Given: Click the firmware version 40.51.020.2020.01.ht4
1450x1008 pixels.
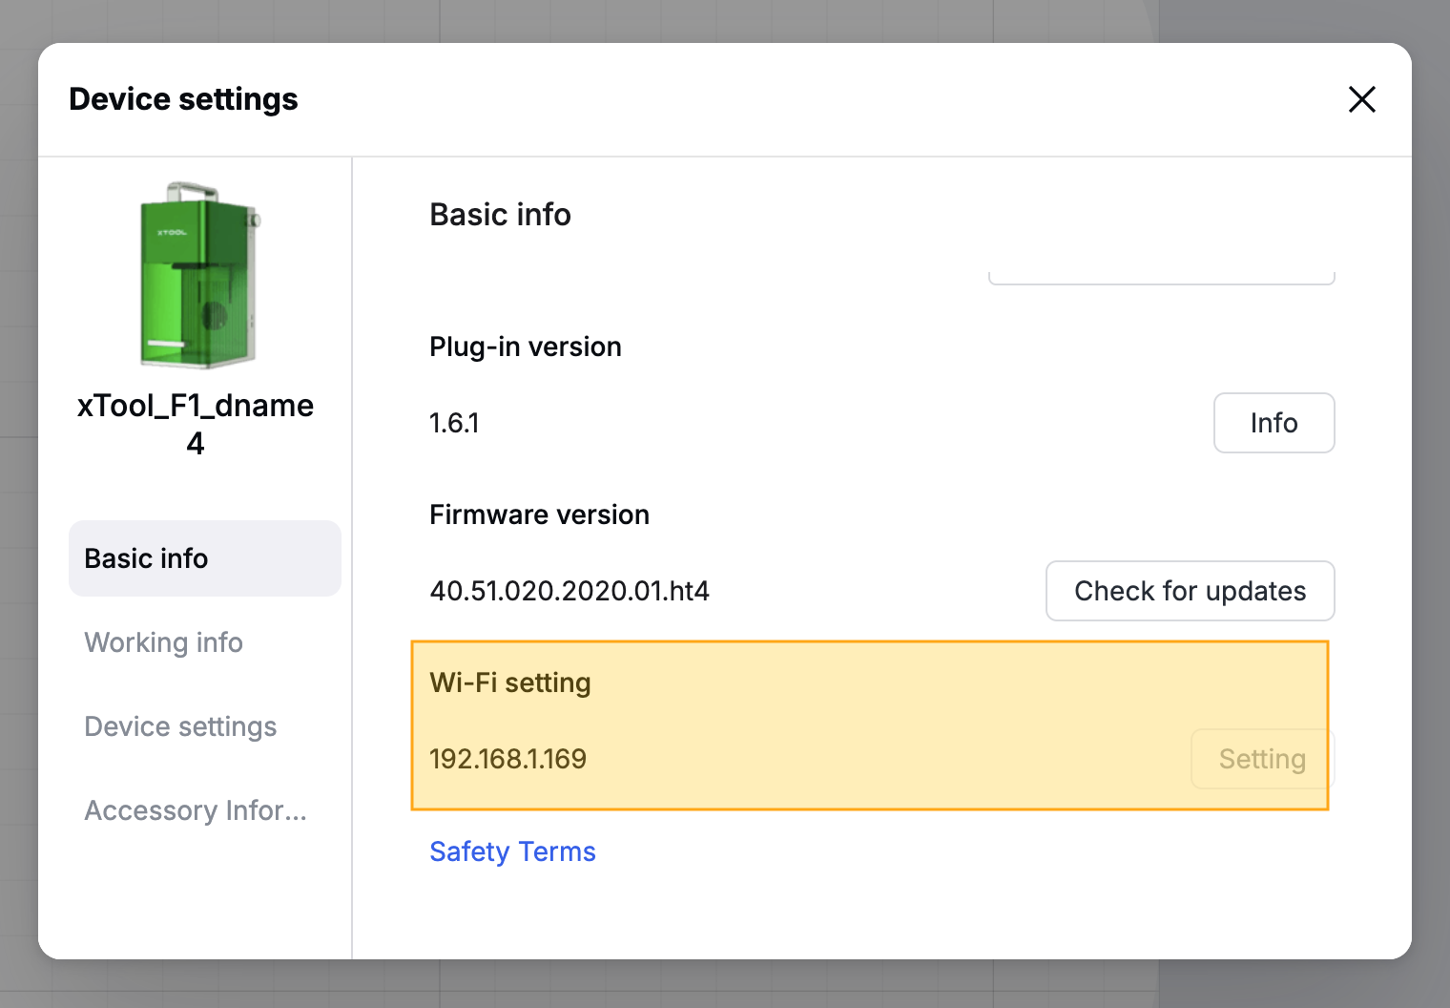Looking at the screenshot, I should point(570,591).
